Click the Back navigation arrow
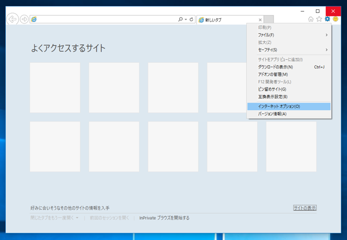This screenshot has width=347, height=240. pos(12,19)
